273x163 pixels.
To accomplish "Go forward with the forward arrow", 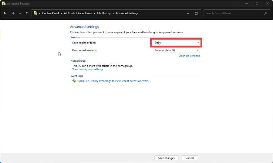I will 13,13.
